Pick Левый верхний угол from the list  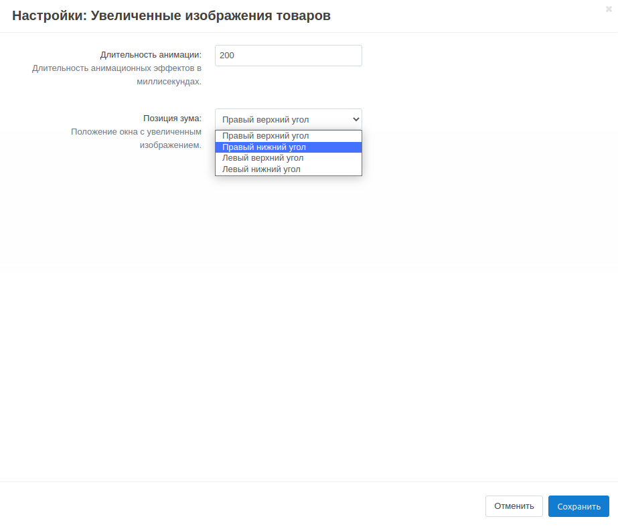coord(262,158)
